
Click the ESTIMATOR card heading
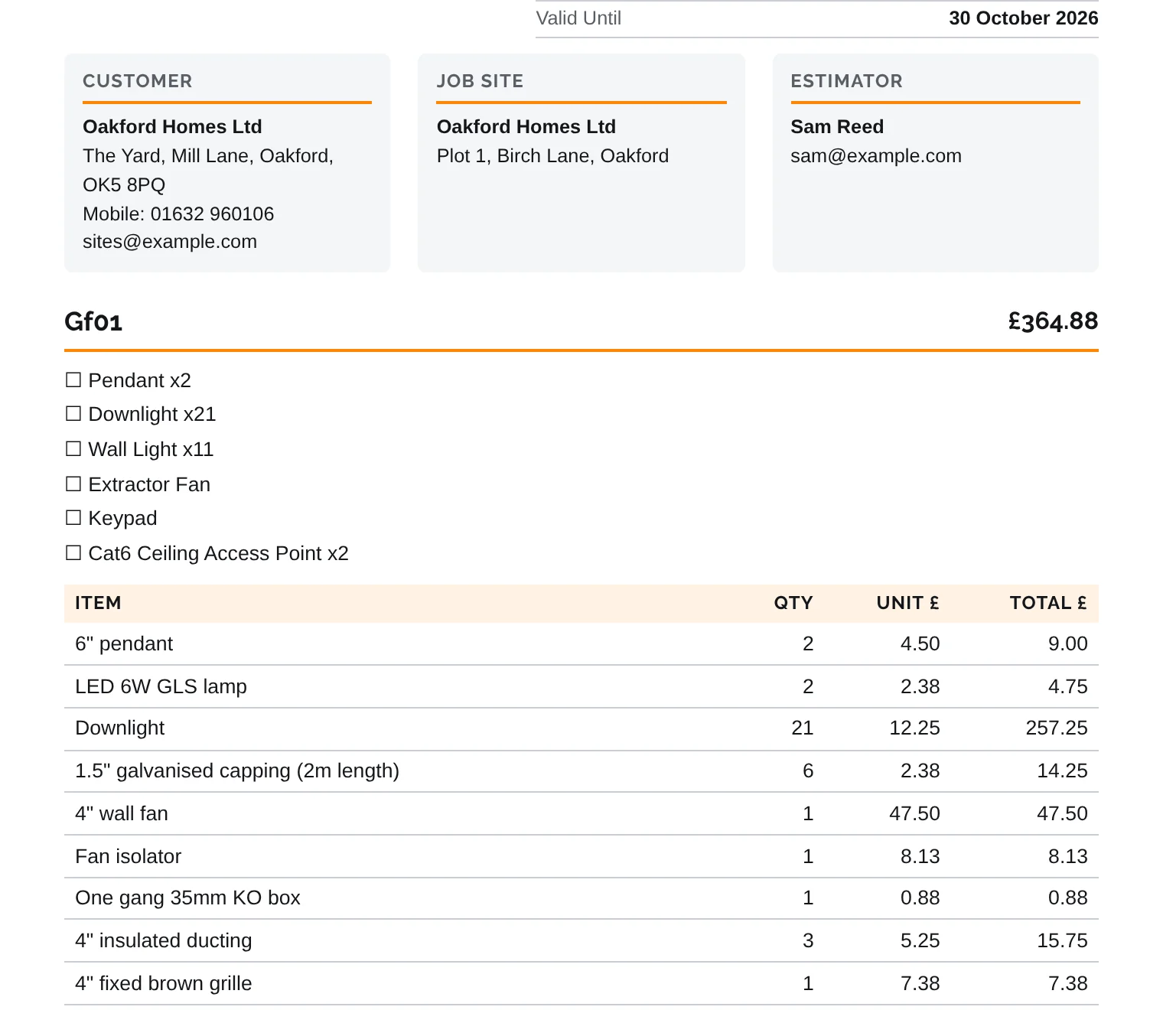pos(846,81)
